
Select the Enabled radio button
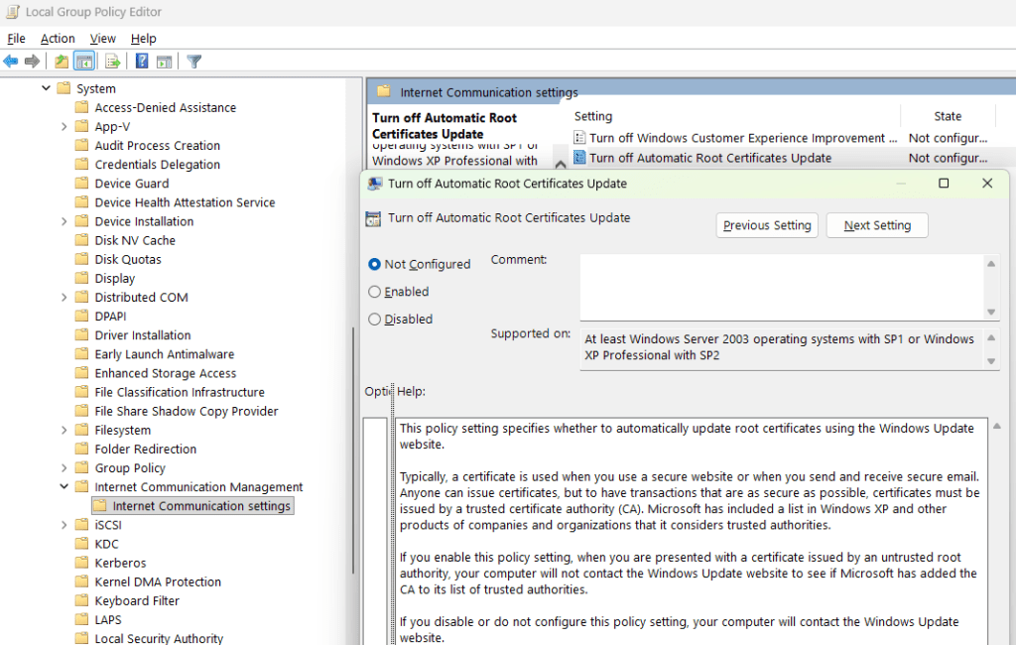coord(374,292)
